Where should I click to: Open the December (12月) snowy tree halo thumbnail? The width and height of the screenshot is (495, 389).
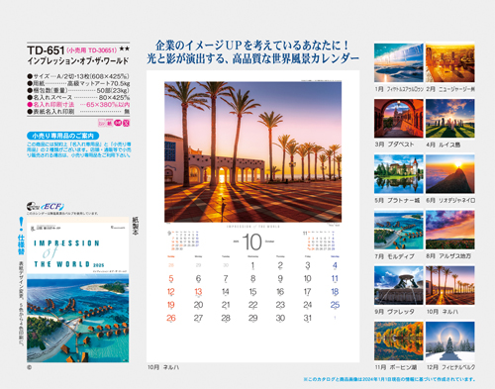pos(450,340)
